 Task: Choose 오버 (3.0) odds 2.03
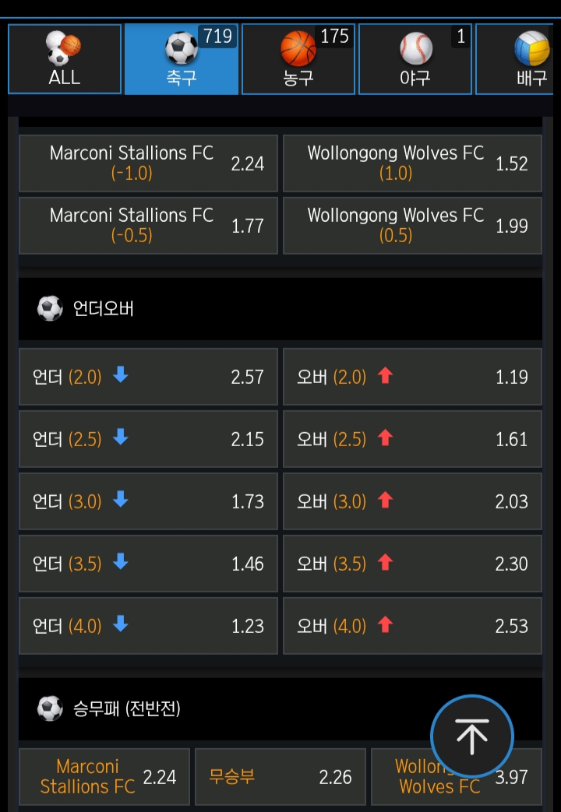pos(412,501)
